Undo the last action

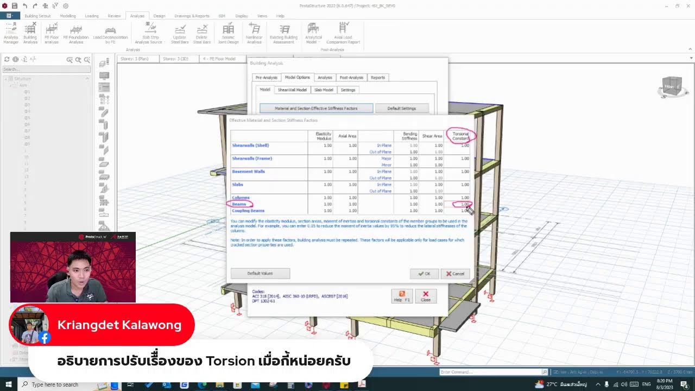25,5
